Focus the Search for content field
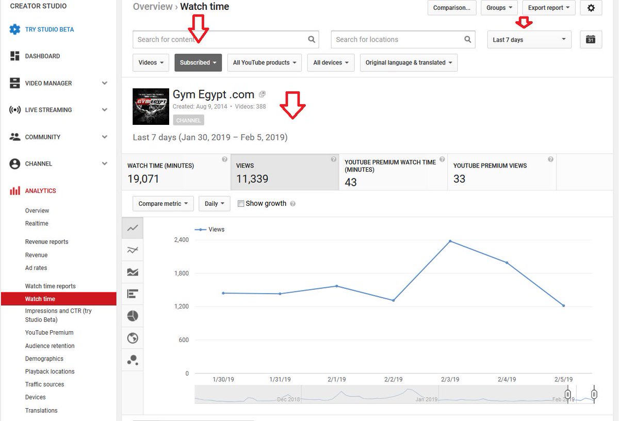This screenshot has width=619, height=421. [226, 40]
